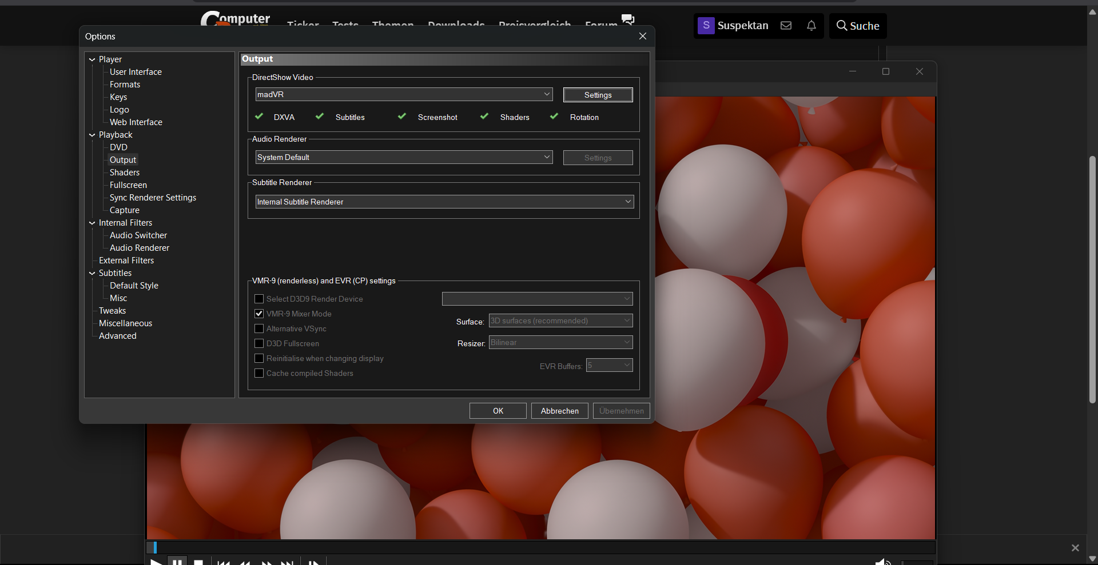Screen dimensions: 1098x565
Task: Select User Interface in options tree
Action: click(x=136, y=72)
